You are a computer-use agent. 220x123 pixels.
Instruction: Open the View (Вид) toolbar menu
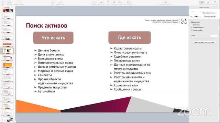[x=3, y=2]
